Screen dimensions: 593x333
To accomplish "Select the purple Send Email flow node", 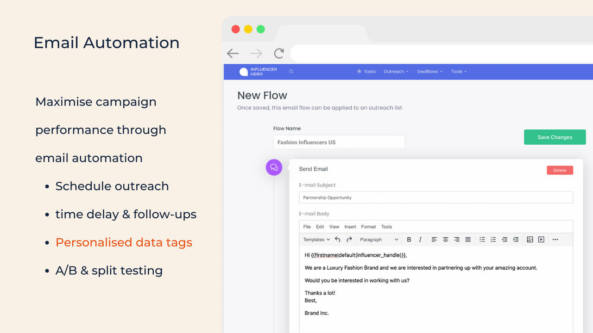I will click(274, 167).
